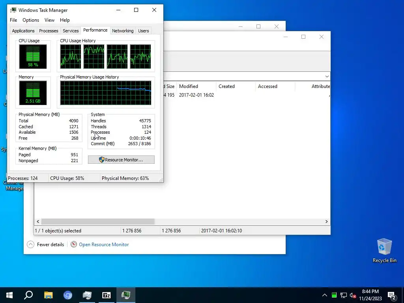Open network status tray icon
This screenshot has height=303, width=404.
pyautogui.click(x=344, y=295)
